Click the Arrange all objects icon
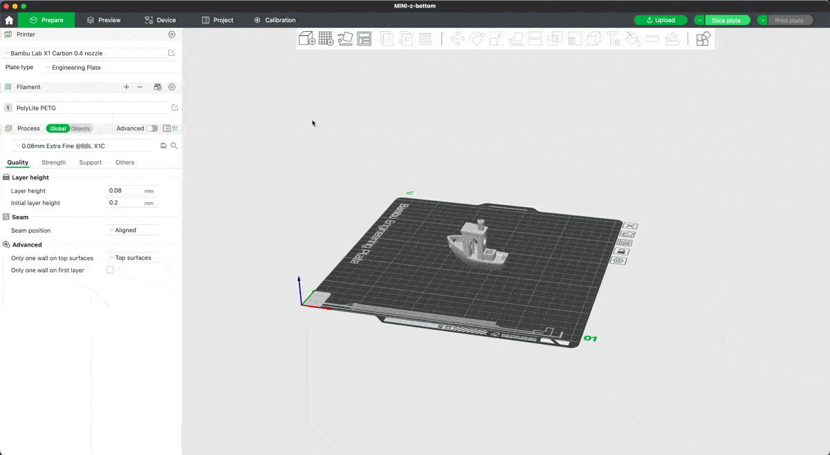 [365, 39]
